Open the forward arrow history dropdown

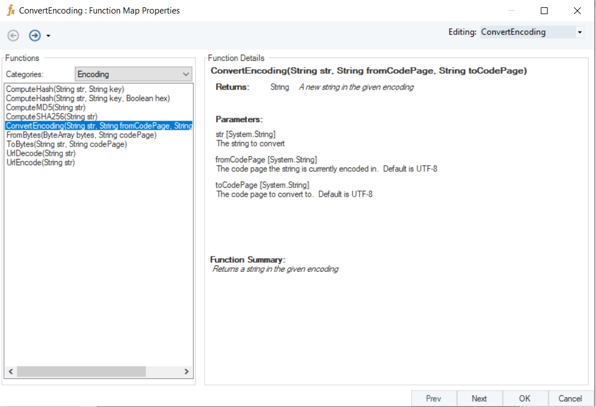48,36
